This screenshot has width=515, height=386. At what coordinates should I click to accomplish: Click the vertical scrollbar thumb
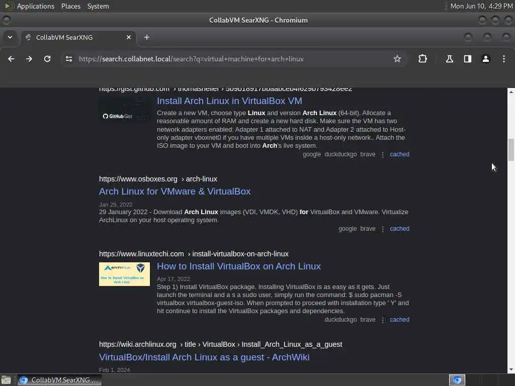[511, 150]
